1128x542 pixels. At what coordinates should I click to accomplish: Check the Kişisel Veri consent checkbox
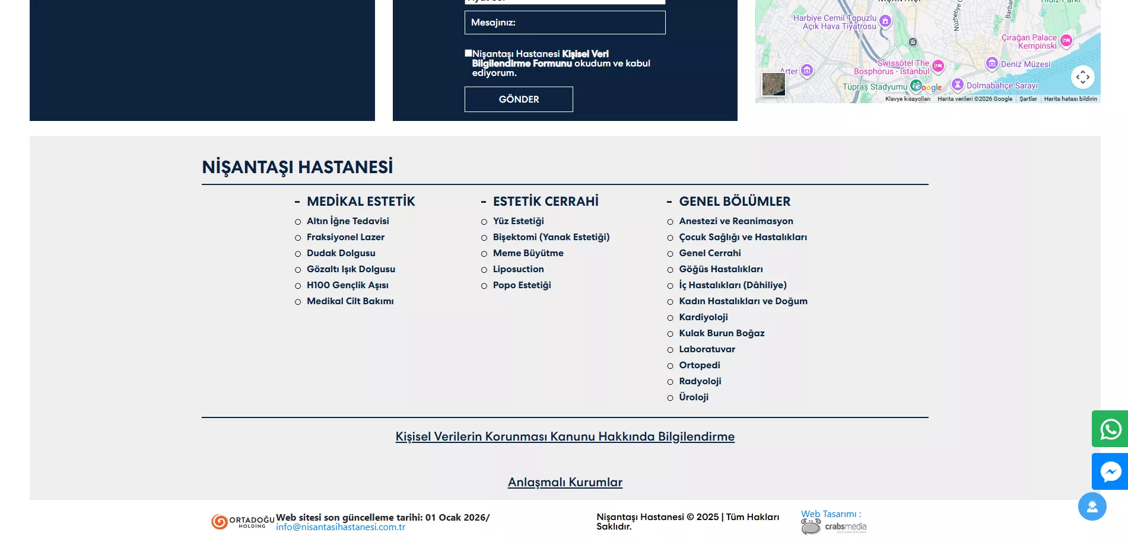(468, 53)
